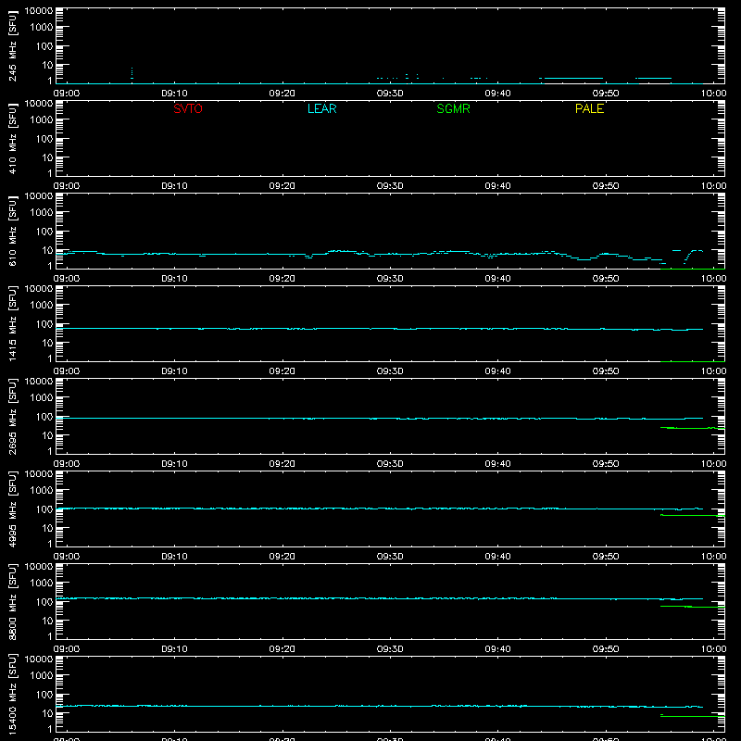Click the 10000 y-axis label of the 245 MHz panel
Viewport: 741px width, 741px height.
tap(39, 11)
